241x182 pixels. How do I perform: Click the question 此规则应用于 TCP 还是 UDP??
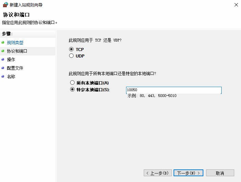pyautogui.click(x=95, y=40)
